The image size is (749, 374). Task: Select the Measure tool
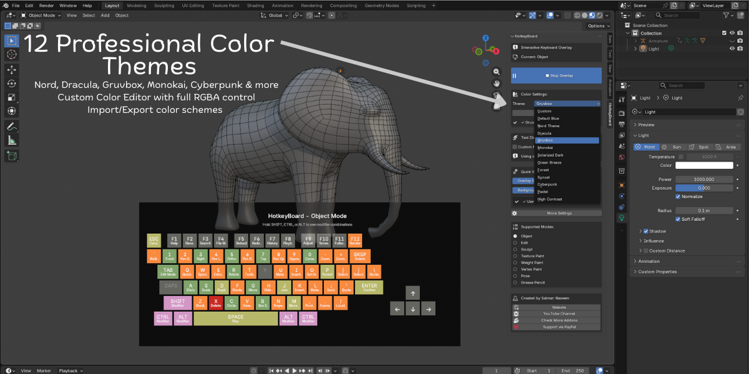pos(11,140)
